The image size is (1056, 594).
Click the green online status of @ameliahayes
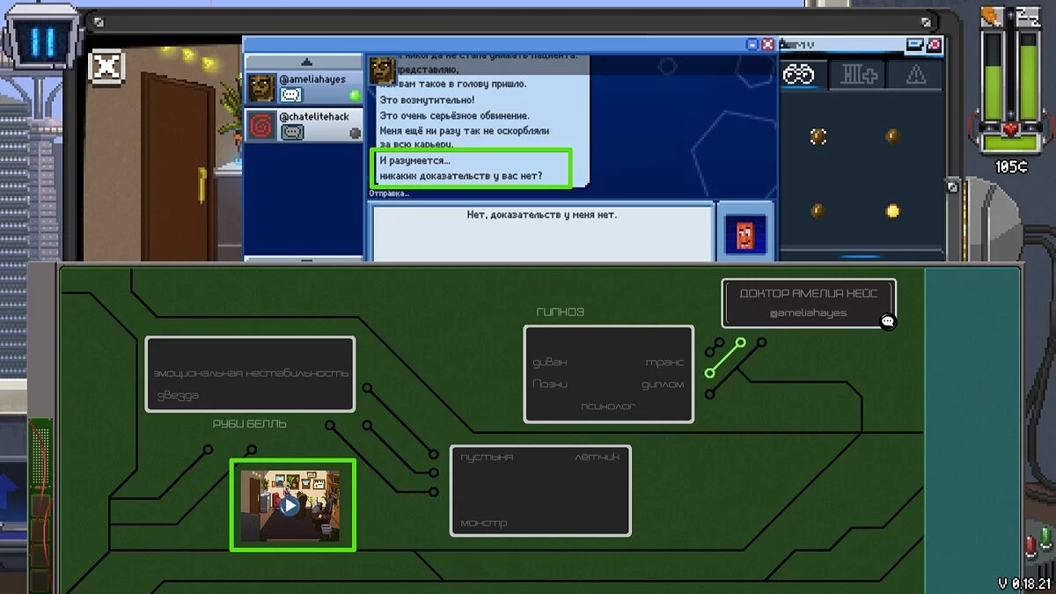[355, 95]
